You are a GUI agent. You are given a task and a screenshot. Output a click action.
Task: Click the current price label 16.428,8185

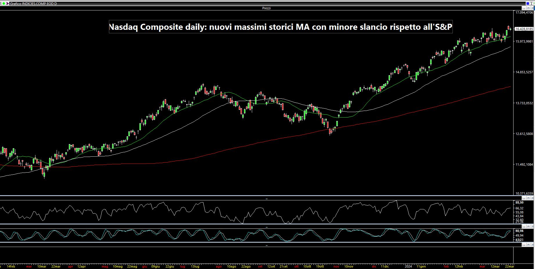pyautogui.click(x=524, y=29)
